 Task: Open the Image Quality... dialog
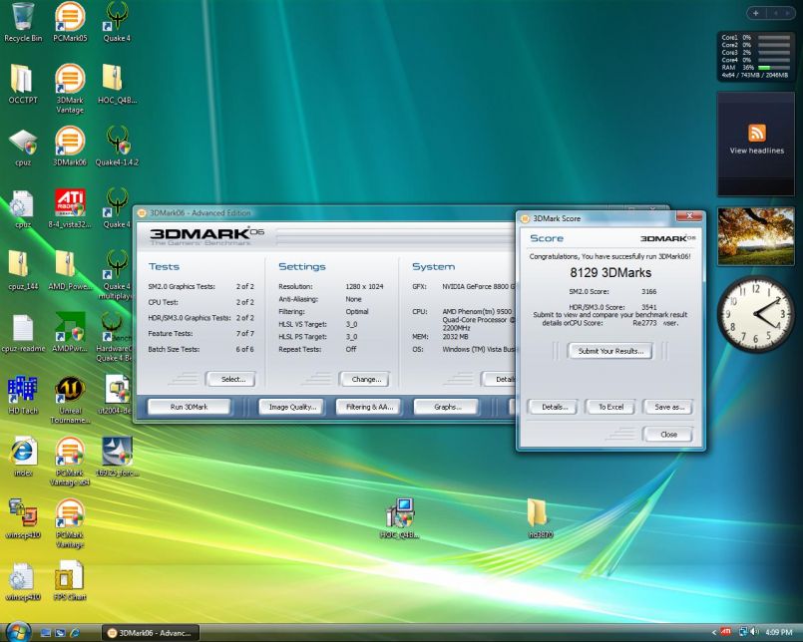coord(292,407)
